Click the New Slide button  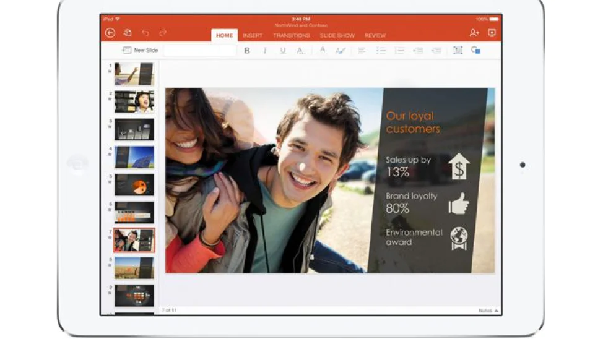click(140, 50)
